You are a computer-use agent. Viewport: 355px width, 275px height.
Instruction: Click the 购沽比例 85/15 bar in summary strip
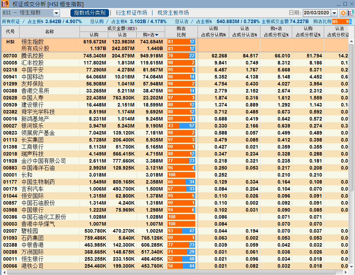pos(342,21)
